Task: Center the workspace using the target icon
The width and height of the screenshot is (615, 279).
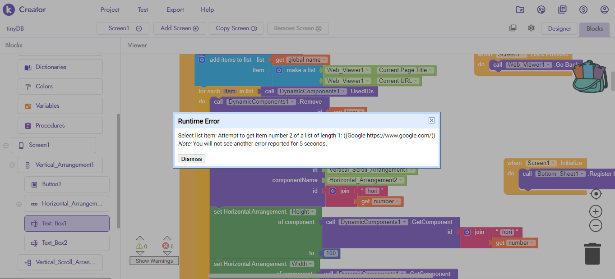Action: (596, 194)
